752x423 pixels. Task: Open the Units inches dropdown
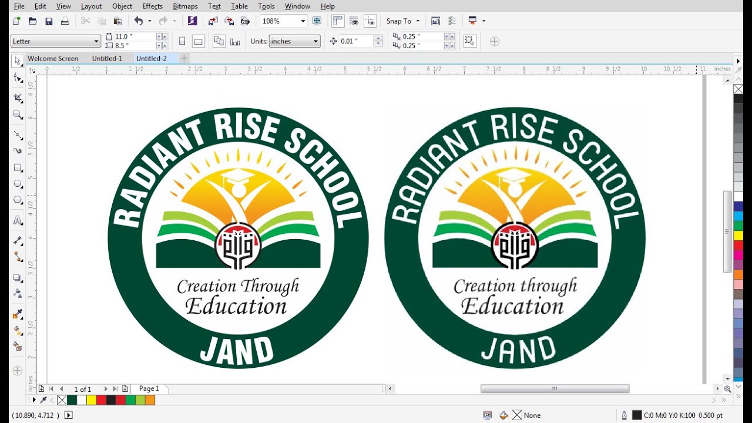pos(315,41)
